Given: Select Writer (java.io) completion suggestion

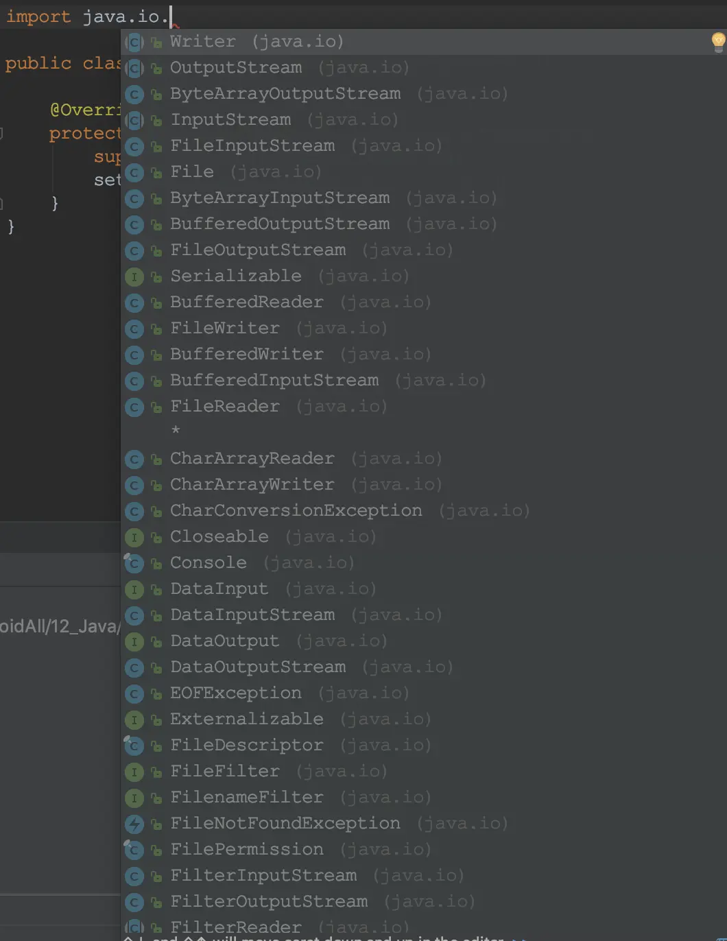Looking at the screenshot, I should pos(424,42).
